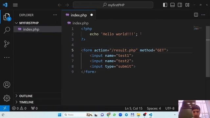Open Telegram from the taskbar
This screenshot has width=210, height=118.
point(126,115)
